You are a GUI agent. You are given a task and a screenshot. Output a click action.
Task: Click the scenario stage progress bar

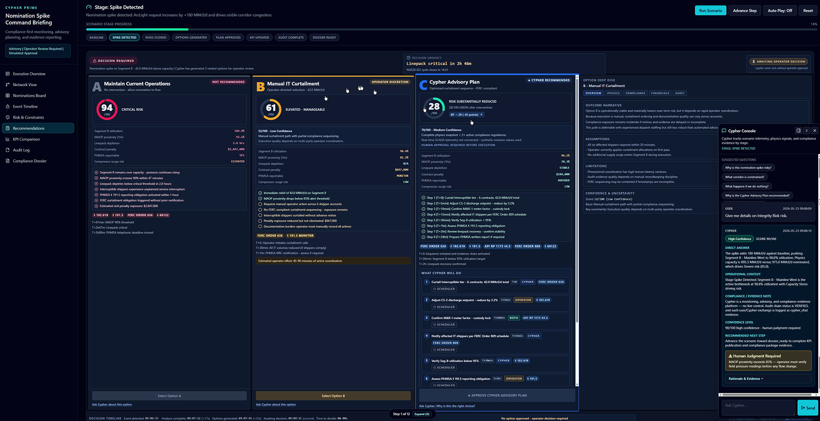click(451, 29)
